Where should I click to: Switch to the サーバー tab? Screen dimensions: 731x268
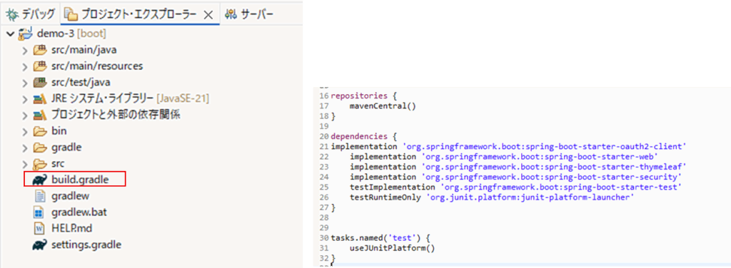[248, 14]
